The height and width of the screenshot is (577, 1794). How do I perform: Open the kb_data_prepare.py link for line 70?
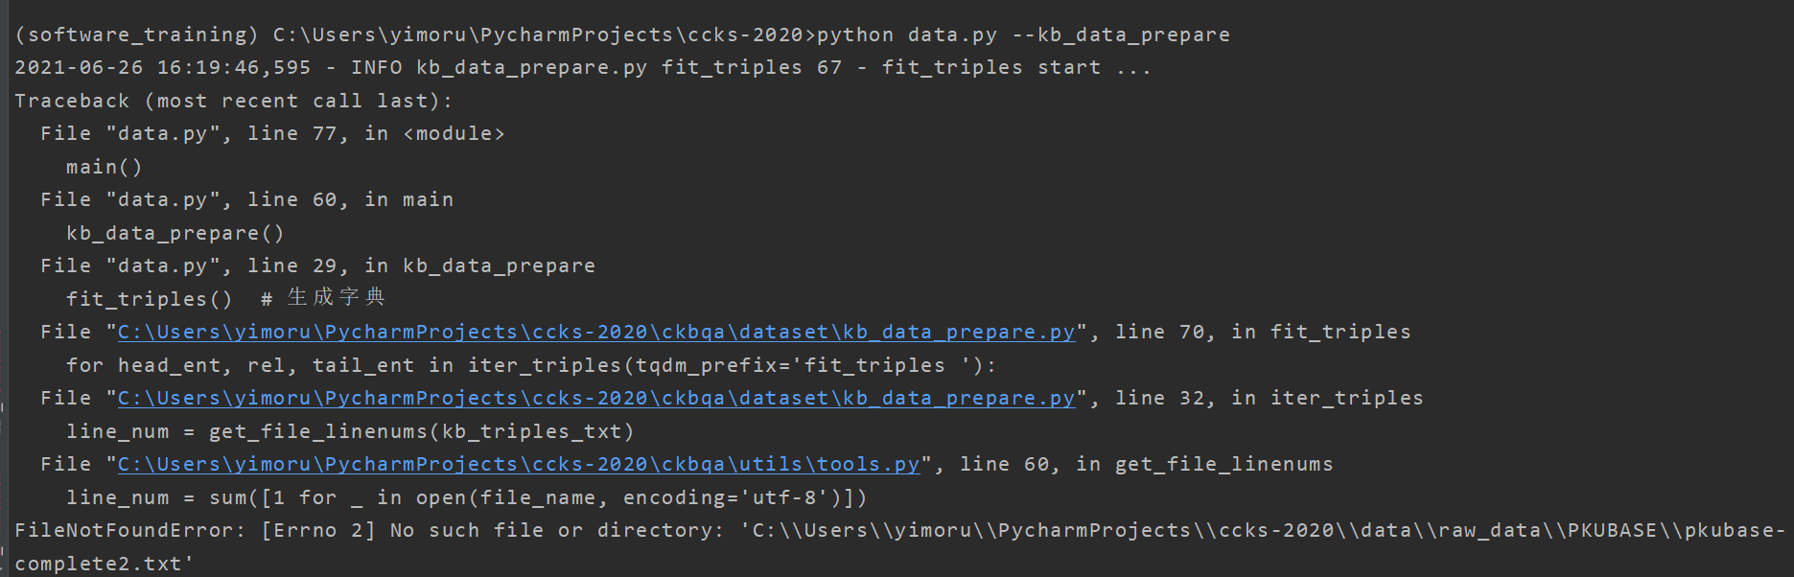(595, 332)
